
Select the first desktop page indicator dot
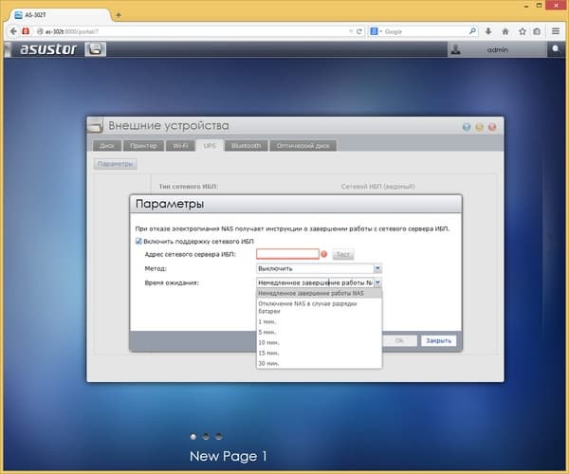pyautogui.click(x=193, y=437)
